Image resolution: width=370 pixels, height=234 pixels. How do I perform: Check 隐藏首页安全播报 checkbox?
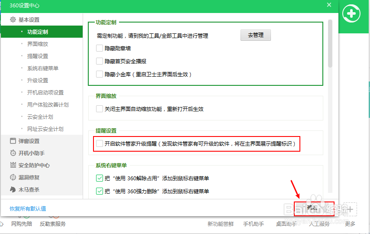click(100, 61)
